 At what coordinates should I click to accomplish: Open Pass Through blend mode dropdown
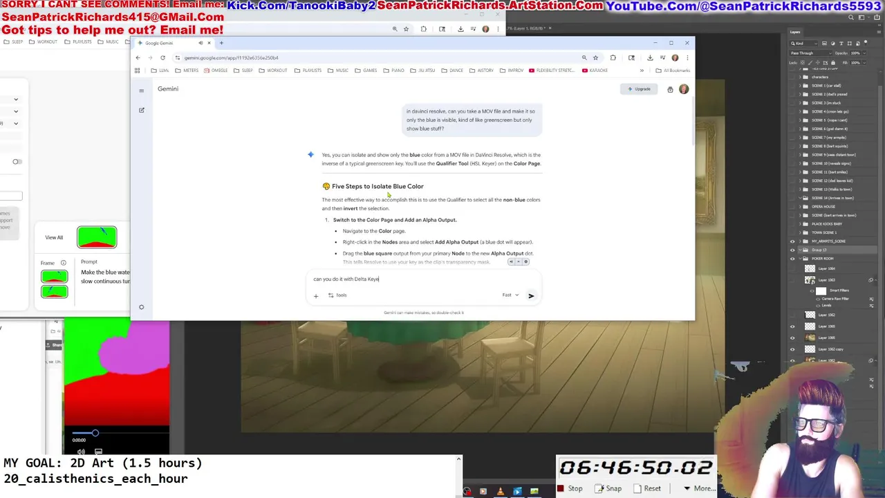pyautogui.click(x=810, y=53)
